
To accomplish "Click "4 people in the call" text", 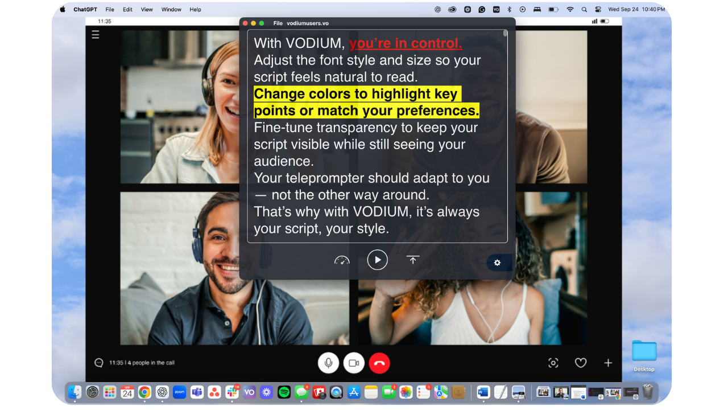I will click(x=151, y=363).
